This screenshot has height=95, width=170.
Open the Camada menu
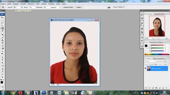[23, 4]
